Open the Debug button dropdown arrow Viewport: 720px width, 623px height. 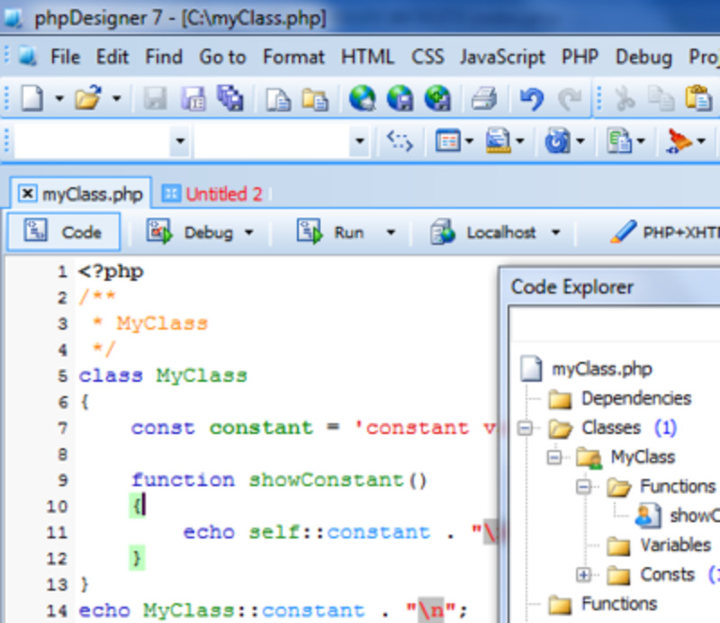click(x=249, y=232)
